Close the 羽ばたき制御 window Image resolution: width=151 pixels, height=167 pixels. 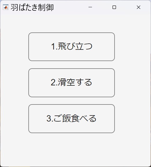pos(139,7)
